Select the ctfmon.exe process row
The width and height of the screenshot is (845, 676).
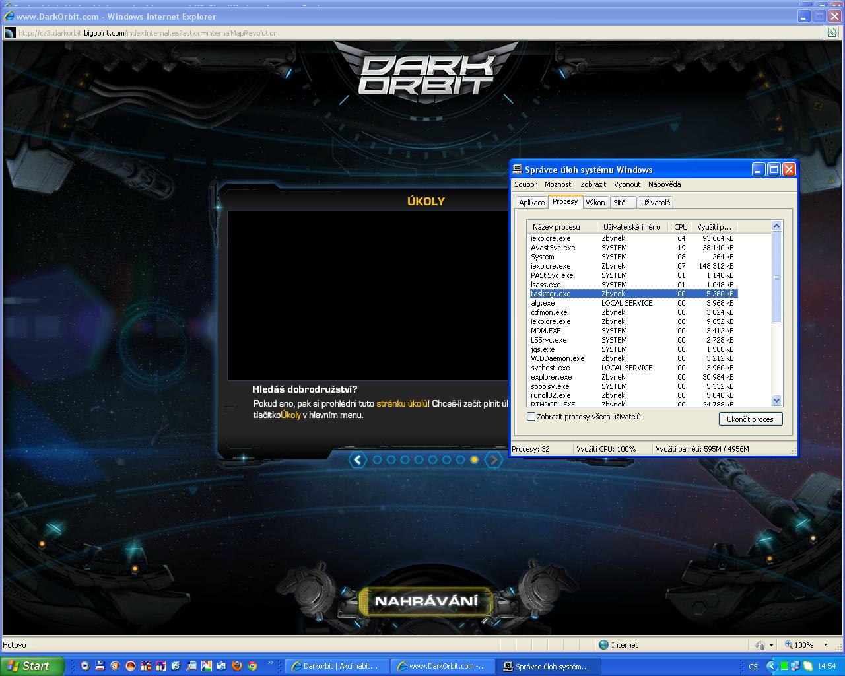coord(633,312)
